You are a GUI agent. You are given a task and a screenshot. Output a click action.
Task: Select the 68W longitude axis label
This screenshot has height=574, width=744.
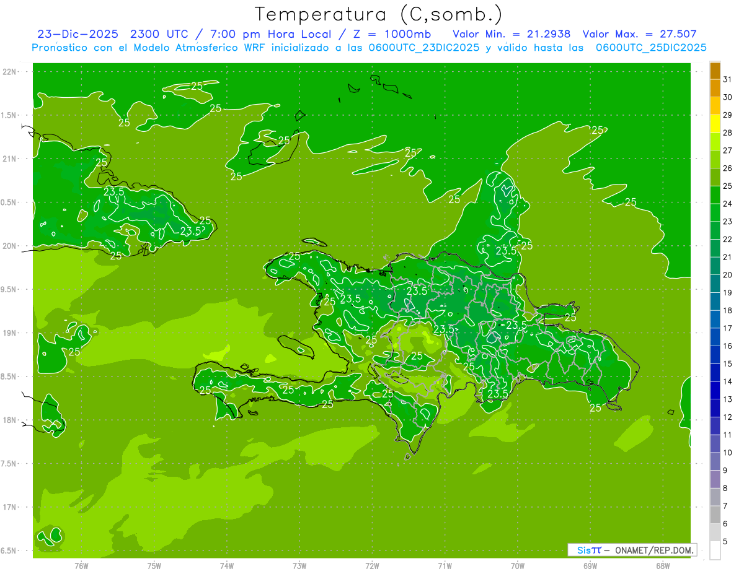662,566
